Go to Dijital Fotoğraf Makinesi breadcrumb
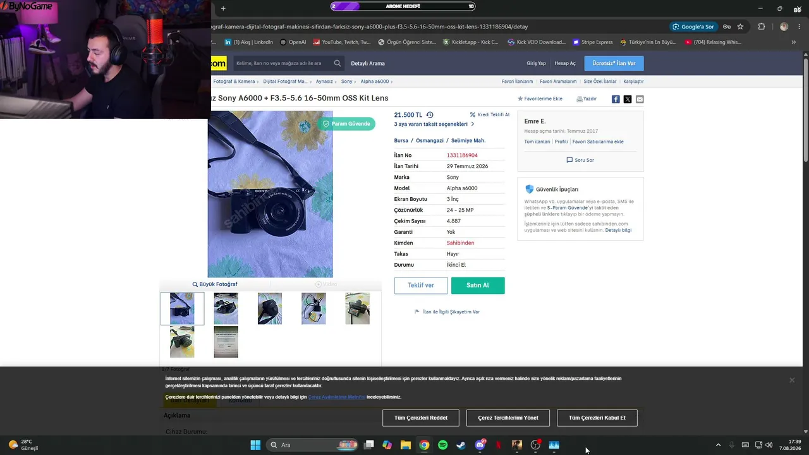This screenshot has width=809, height=455. click(285, 82)
